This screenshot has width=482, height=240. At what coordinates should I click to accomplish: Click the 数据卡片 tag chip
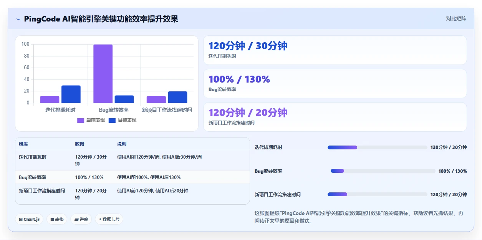pyautogui.click(x=109, y=219)
